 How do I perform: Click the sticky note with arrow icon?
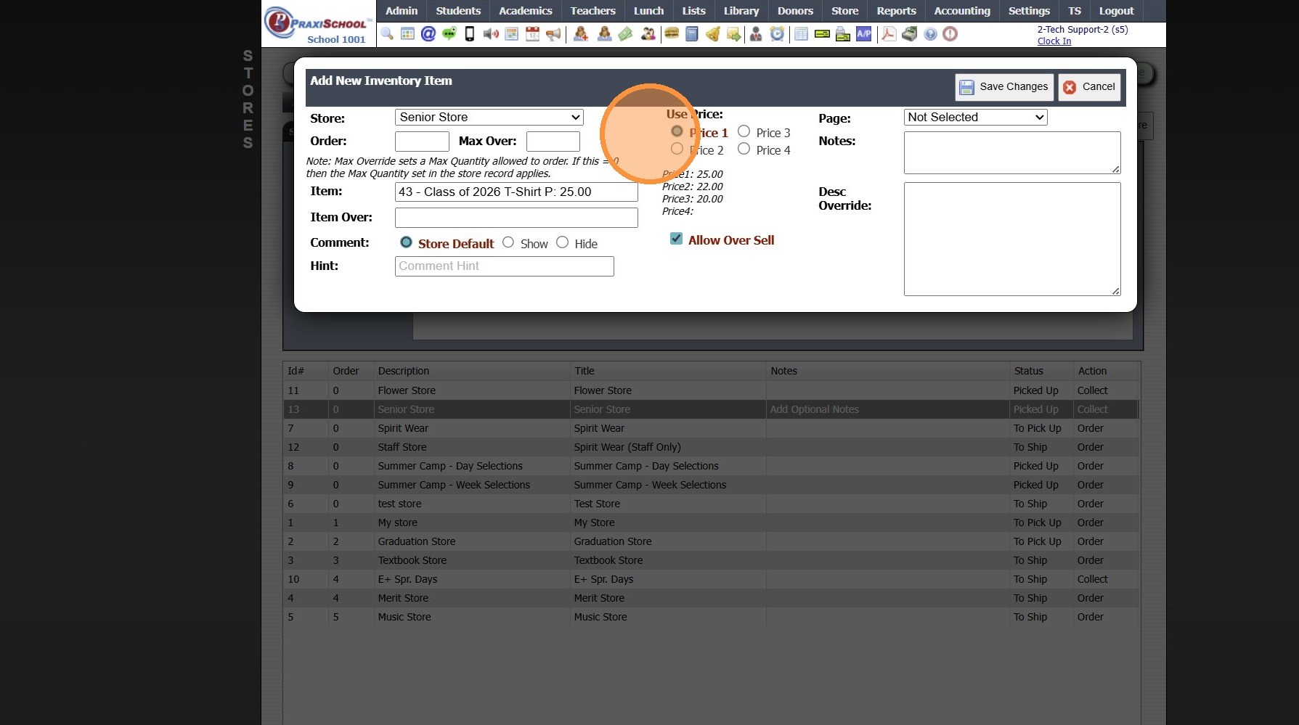point(733,34)
